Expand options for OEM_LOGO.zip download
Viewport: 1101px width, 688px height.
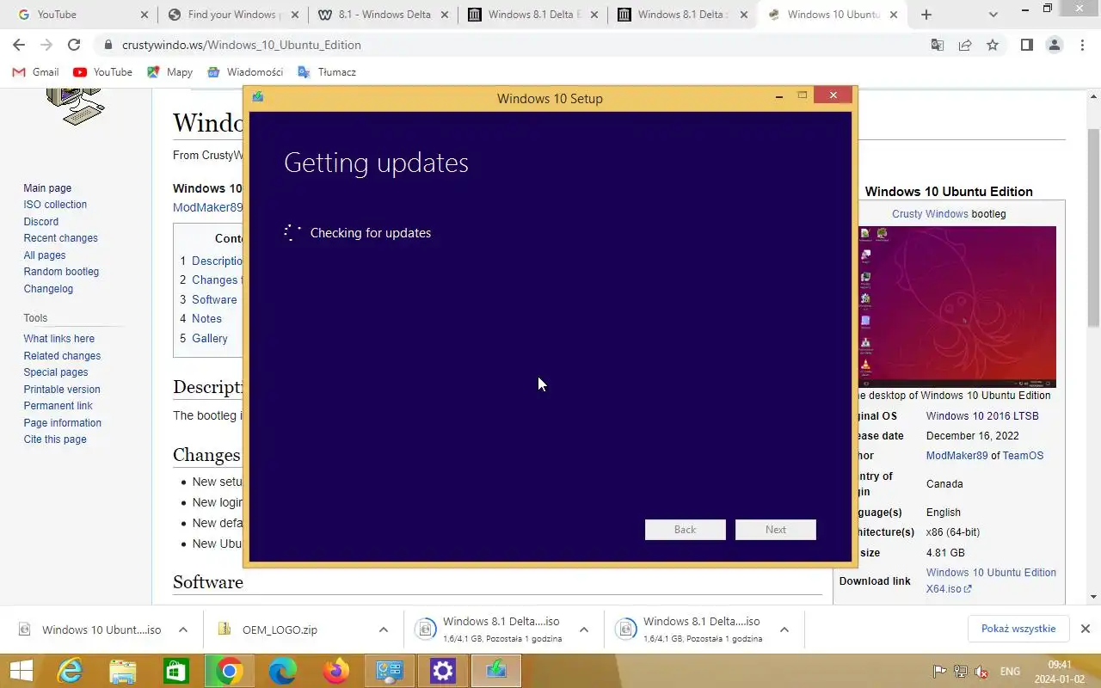click(384, 630)
